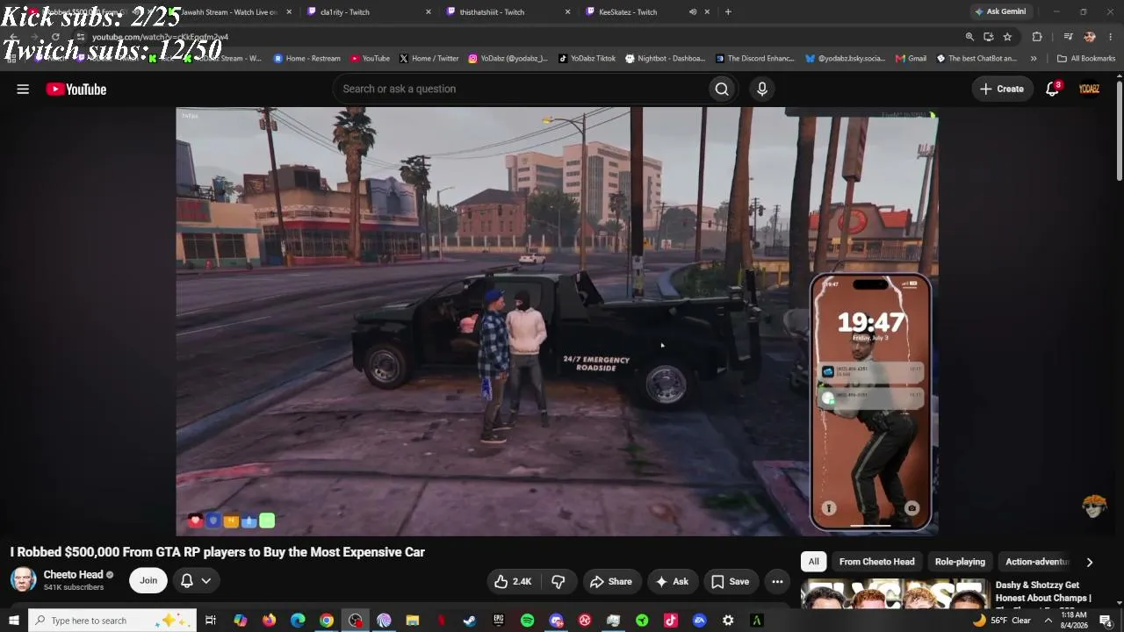
Task: Click the page vertical scrollbar
Action: pyautogui.click(x=1120, y=132)
